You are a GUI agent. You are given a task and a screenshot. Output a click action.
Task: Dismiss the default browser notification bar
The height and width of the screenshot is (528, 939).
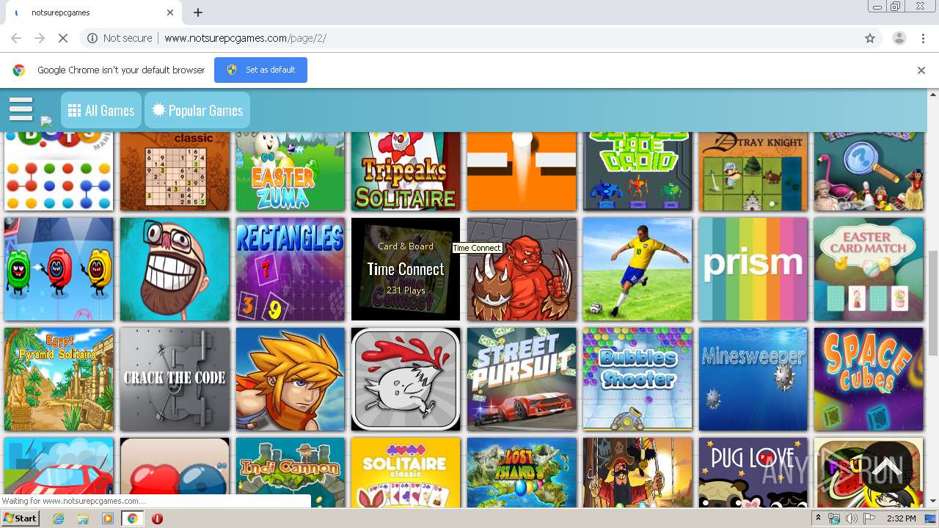tap(921, 70)
